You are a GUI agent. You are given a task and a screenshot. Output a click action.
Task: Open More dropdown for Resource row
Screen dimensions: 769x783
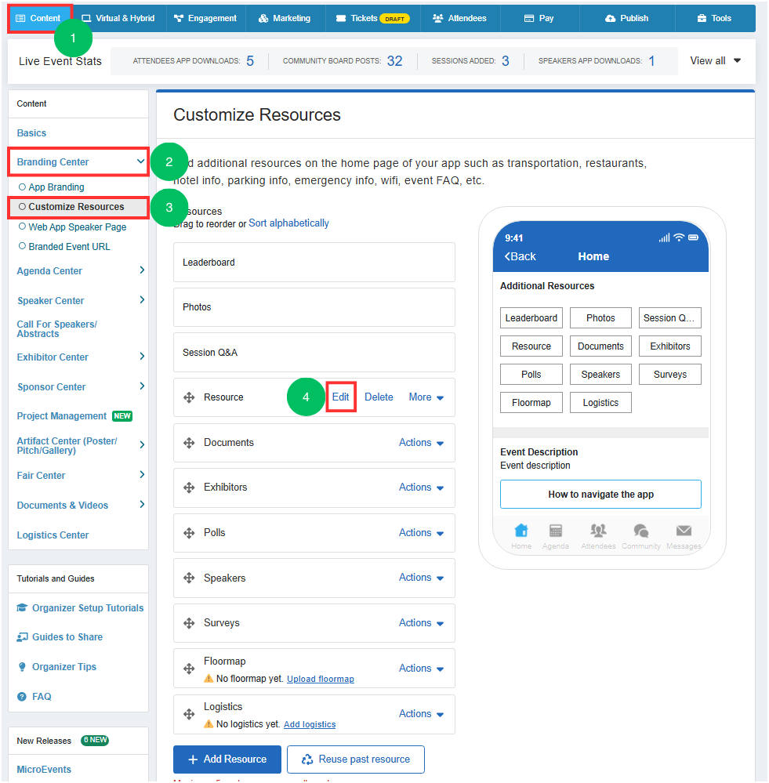coord(426,397)
